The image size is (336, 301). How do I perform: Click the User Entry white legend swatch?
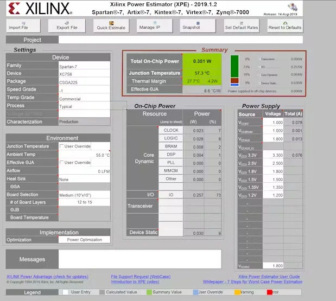point(66,292)
